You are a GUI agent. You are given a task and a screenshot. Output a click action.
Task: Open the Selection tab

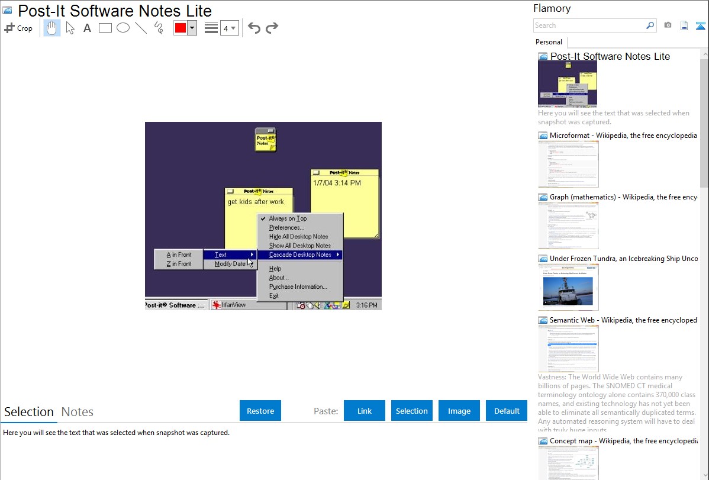click(x=29, y=412)
